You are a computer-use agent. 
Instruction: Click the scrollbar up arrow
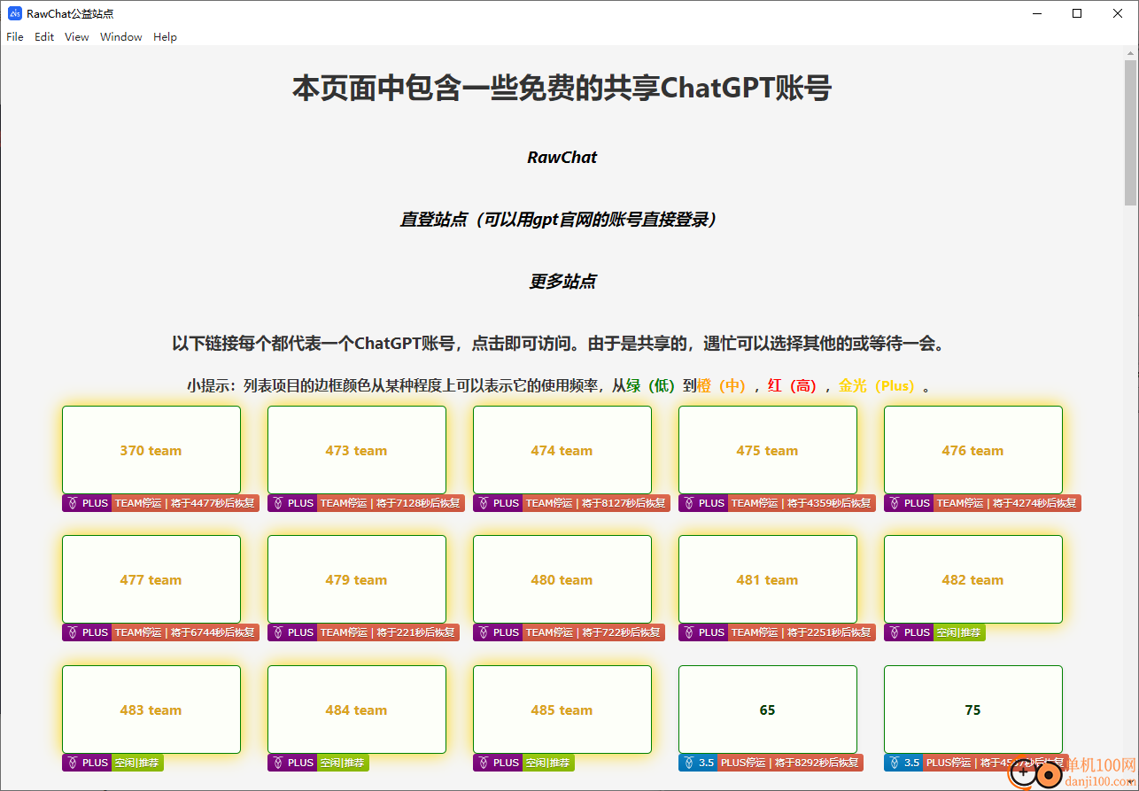tap(1131, 53)
